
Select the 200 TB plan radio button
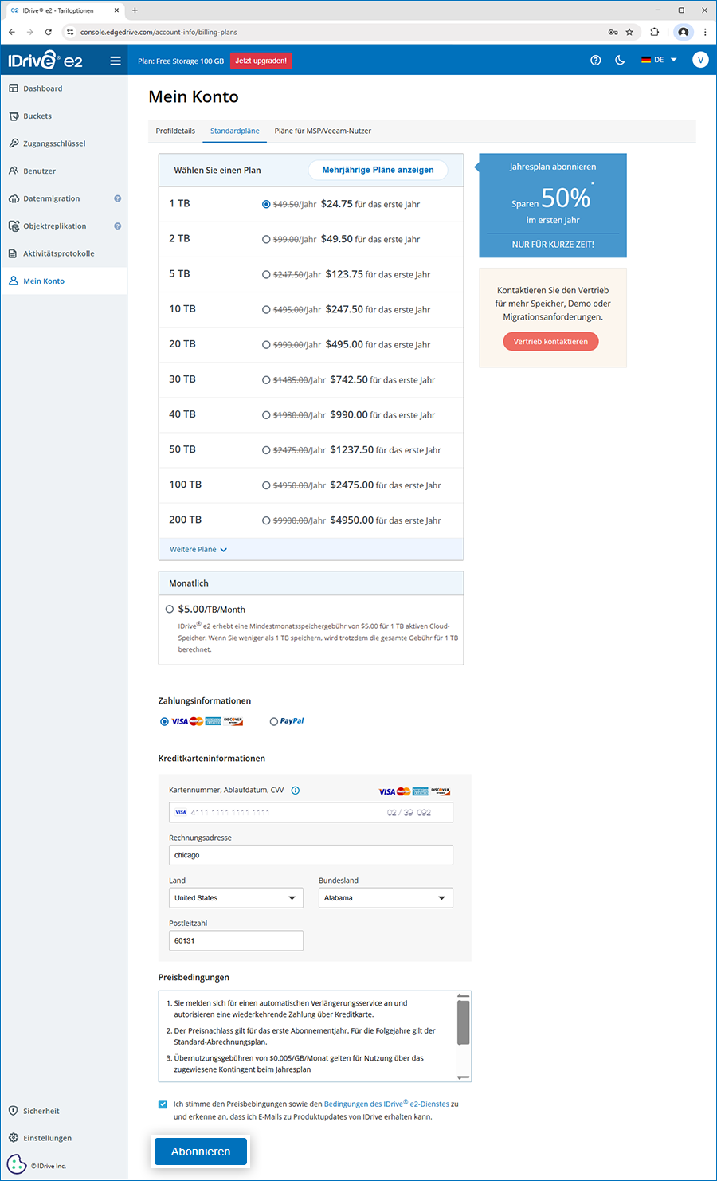pos(266,520)
